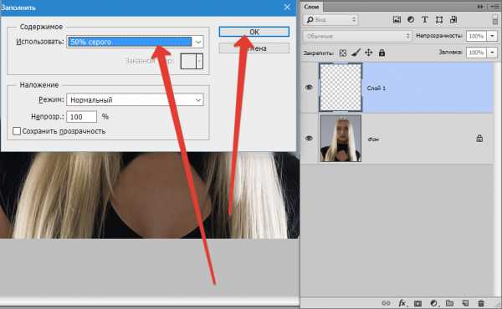Viewport: 502px width, 309px height.
Task: Click the lock all padlock icon
Action: 382,53
